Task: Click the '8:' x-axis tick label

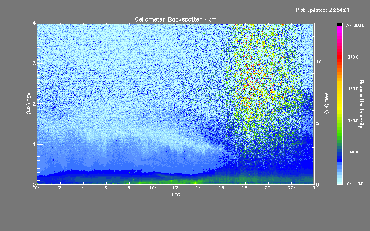Action: [129, 188]
